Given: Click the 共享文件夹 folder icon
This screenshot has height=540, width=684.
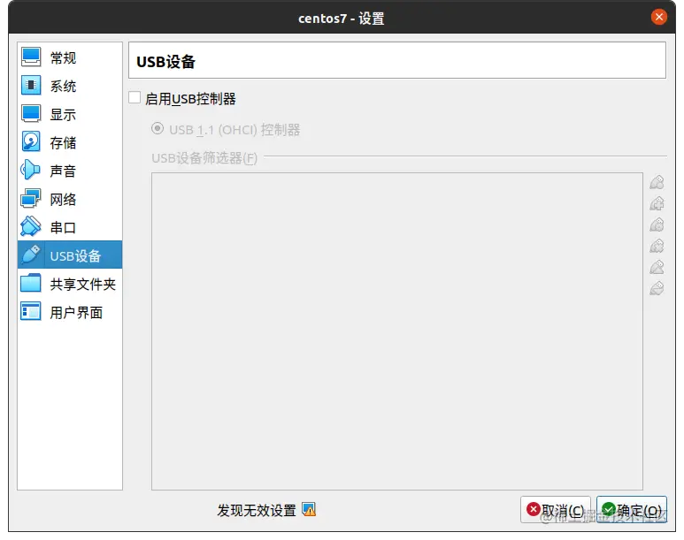Looking at the screenshot, I should [31, 284].
